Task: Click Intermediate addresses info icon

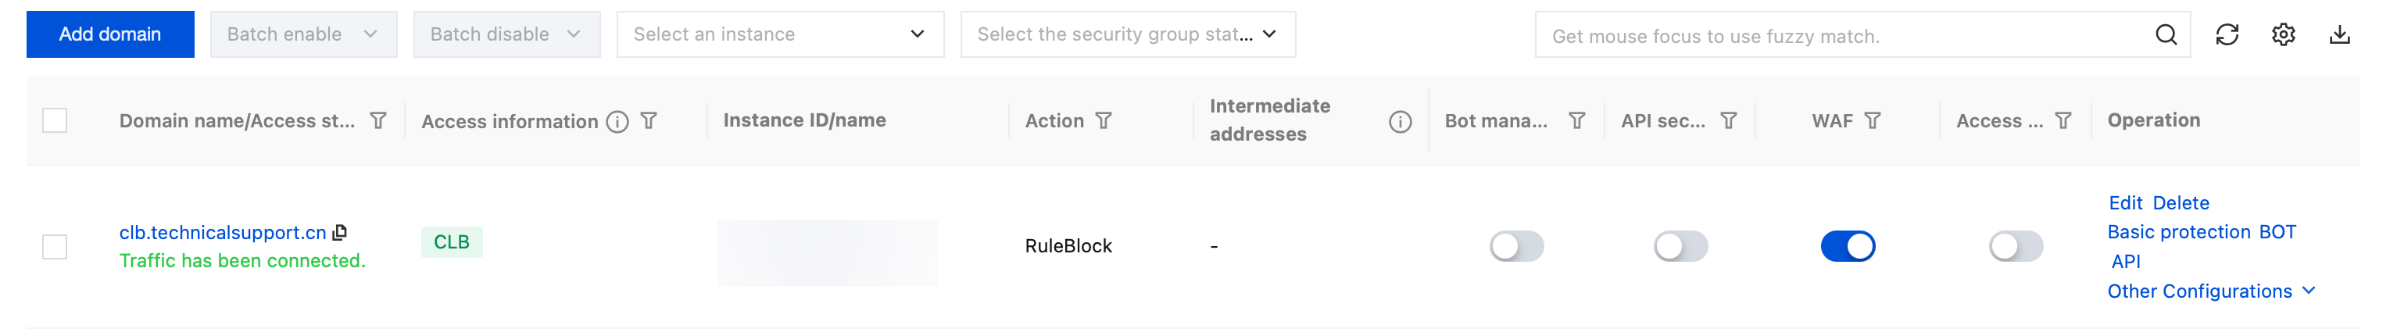Action: click(1400, 122)
